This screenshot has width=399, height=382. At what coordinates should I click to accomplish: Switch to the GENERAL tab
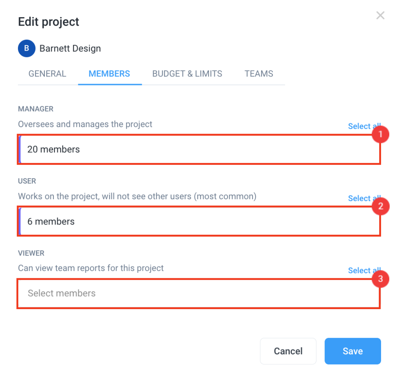click(x=47, y=74)
